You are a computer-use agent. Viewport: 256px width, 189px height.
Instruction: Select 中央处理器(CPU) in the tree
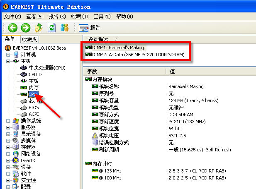click(47, 68)
